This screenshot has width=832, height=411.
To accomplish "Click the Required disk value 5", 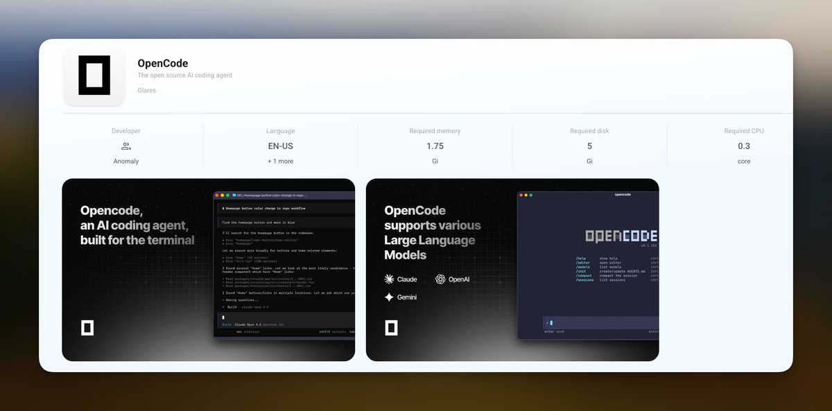I will pos(589,146).
